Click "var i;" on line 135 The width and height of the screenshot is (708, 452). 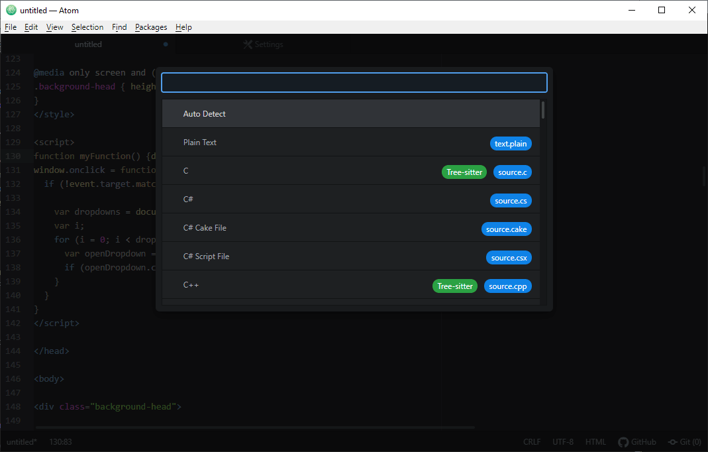69,225
